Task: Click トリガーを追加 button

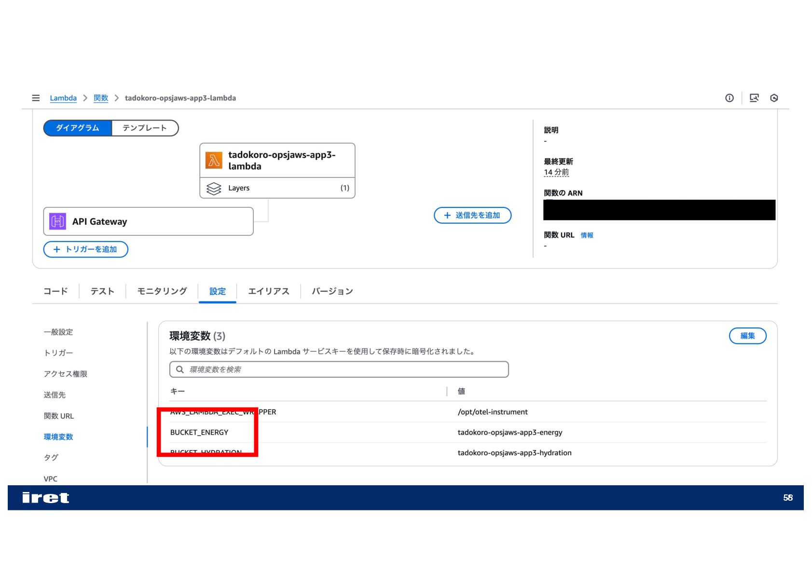Action: [x=86, y=249]
